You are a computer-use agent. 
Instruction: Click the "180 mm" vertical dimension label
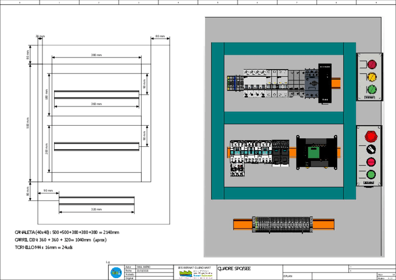coord(47,94)
